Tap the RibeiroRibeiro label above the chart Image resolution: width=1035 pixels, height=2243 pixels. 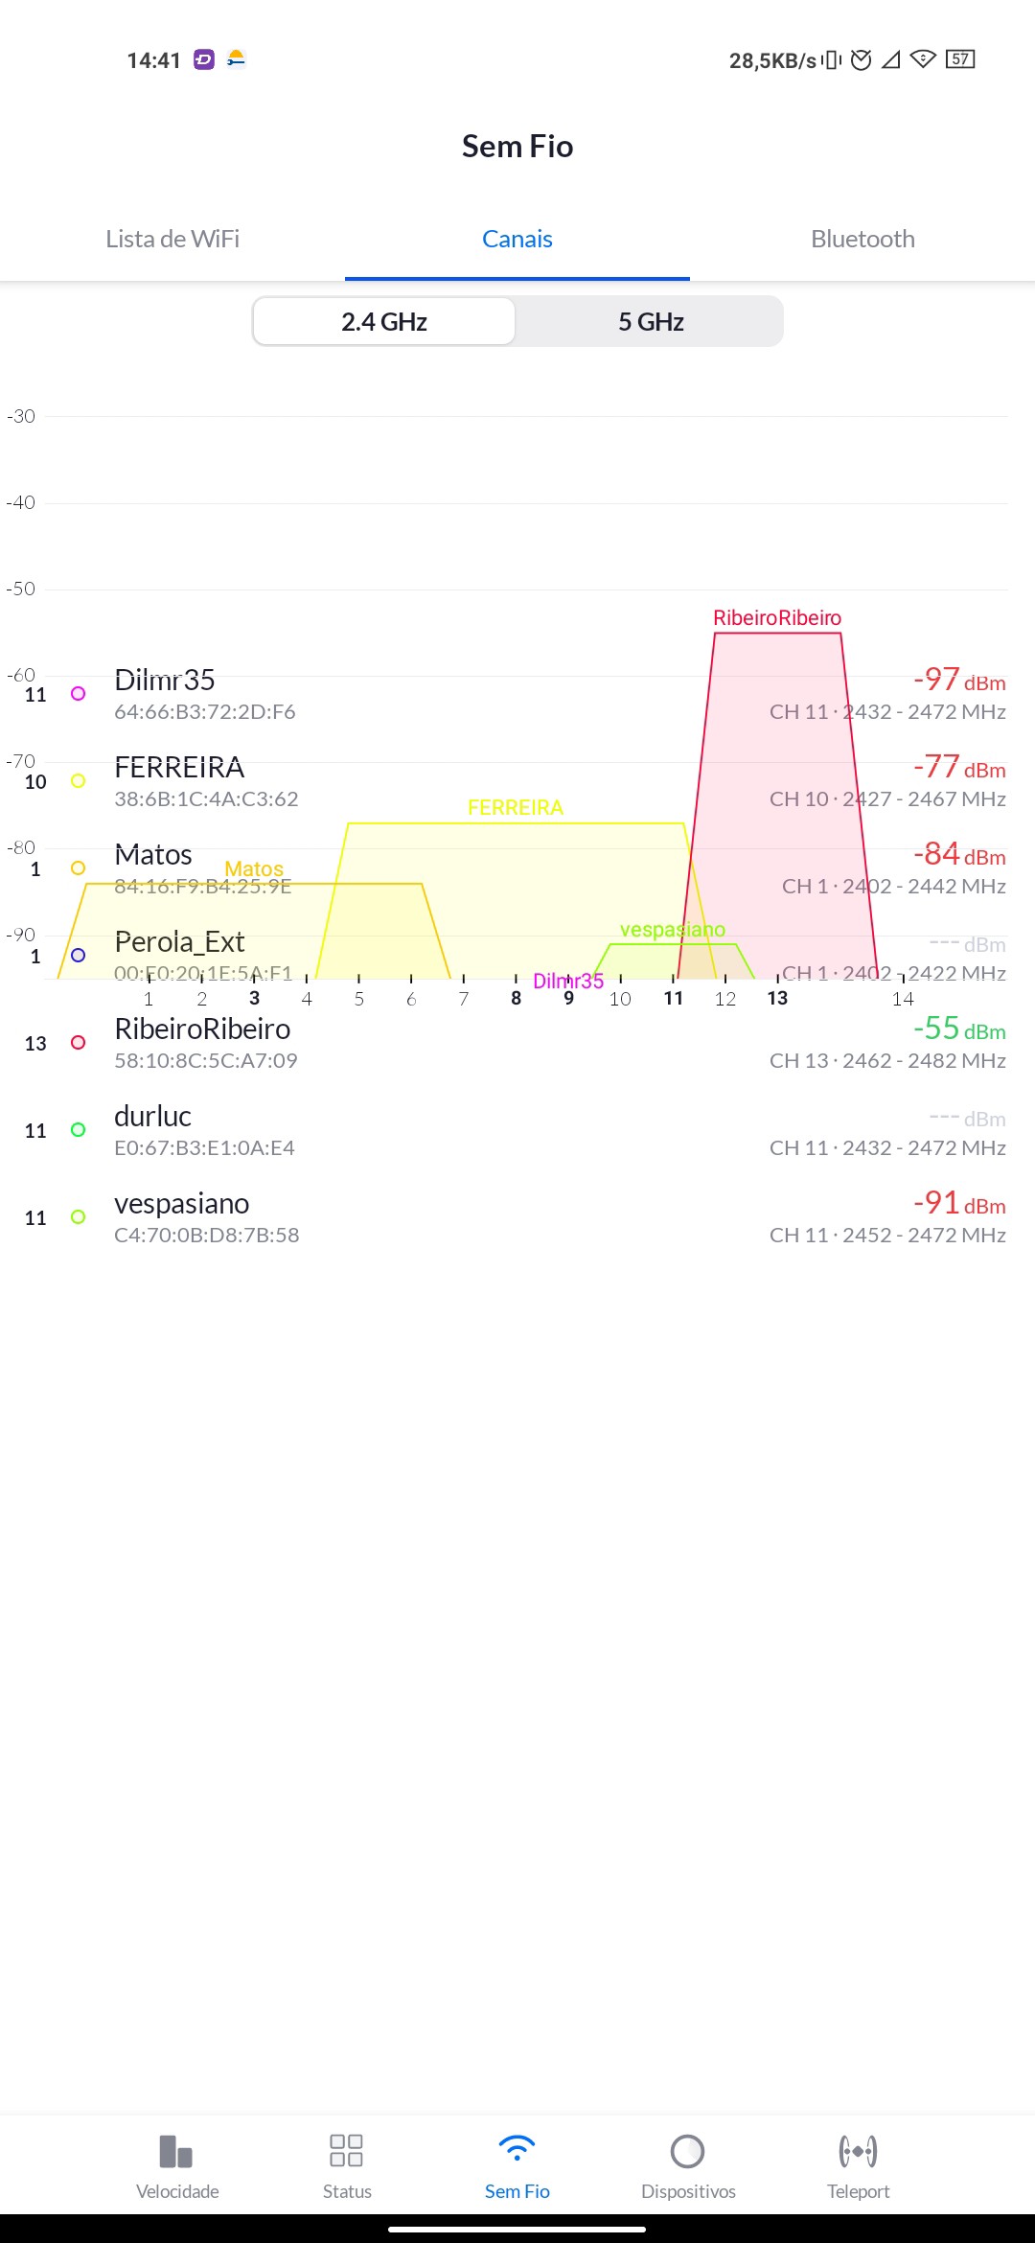point(777,618)
